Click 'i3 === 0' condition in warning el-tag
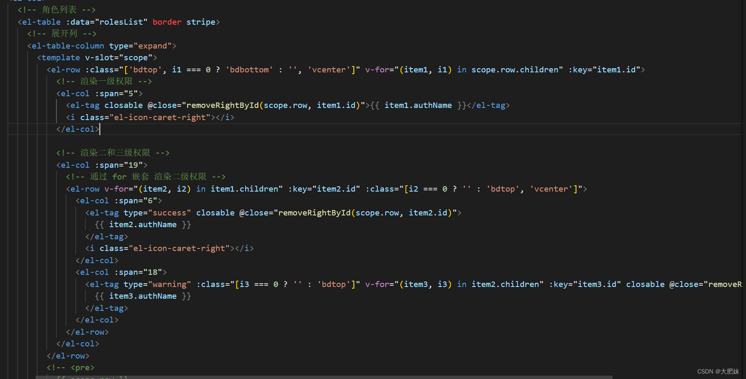This screenshot has width=746, height=379. coord(259,284)
